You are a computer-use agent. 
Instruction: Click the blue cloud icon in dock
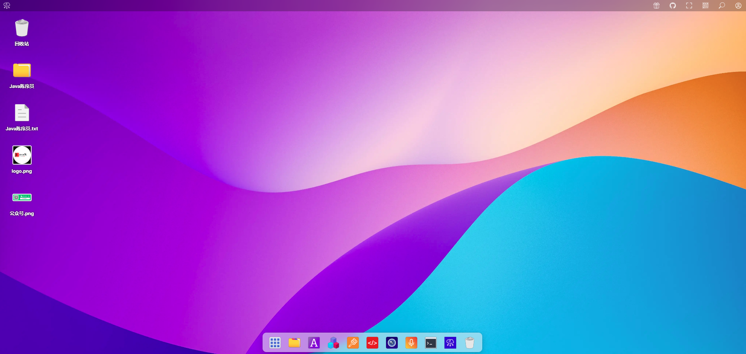click(450, 343)
